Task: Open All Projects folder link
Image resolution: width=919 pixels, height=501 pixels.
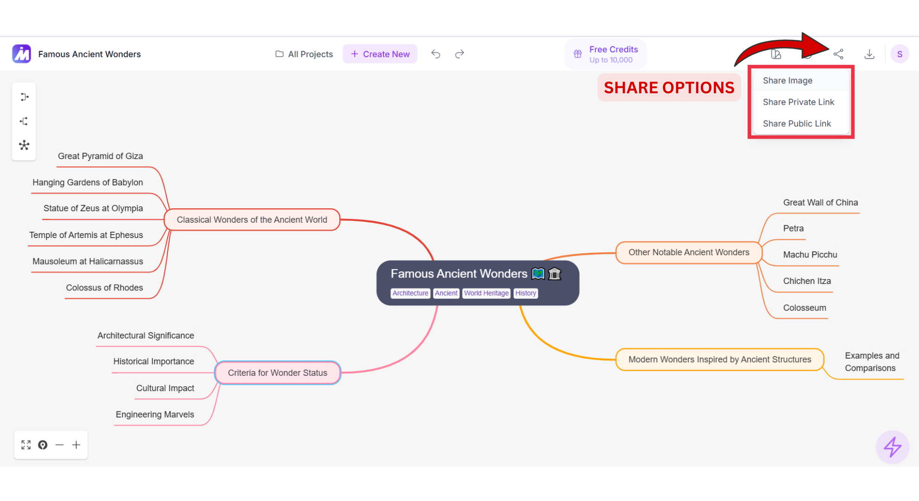Action: click(x=304, y=54)
